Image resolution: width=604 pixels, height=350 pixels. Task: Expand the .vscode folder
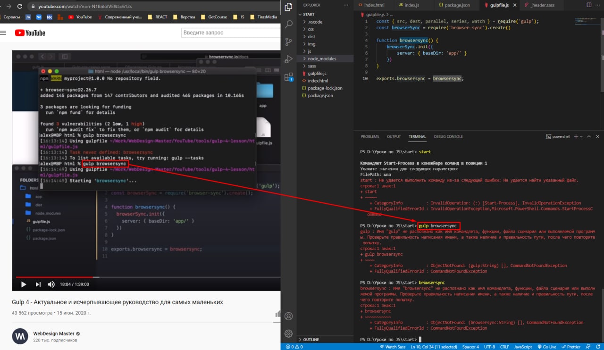[326, 22]
